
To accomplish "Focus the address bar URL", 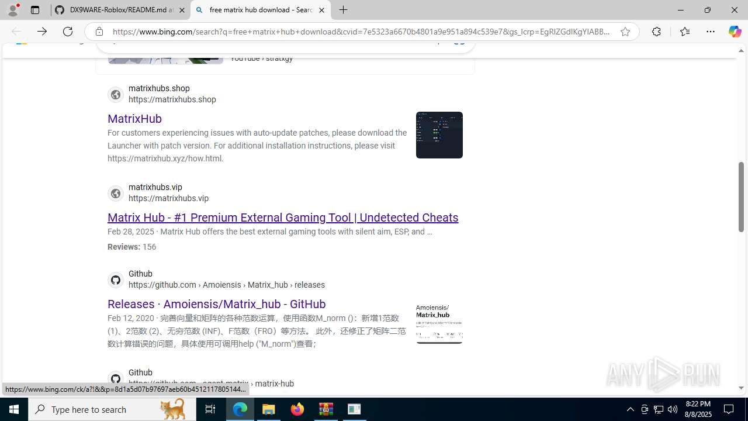I will (361, 32).
